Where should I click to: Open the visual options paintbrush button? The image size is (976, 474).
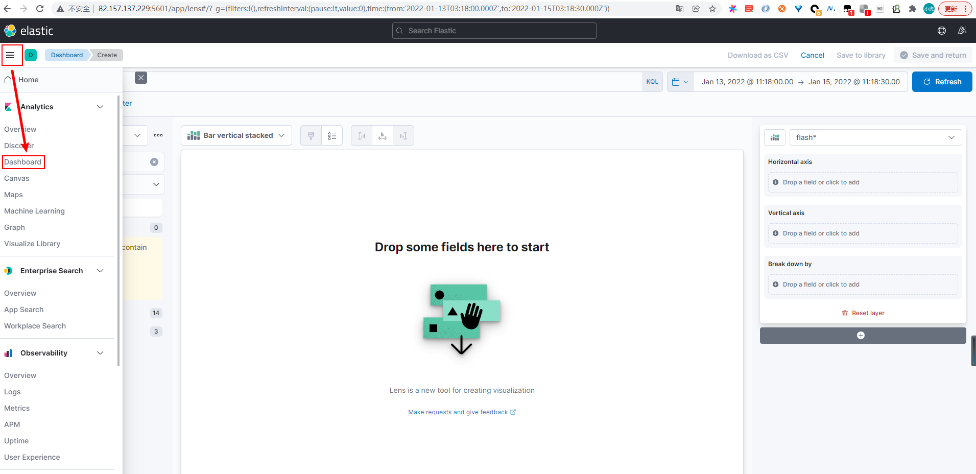coord(311,135)
